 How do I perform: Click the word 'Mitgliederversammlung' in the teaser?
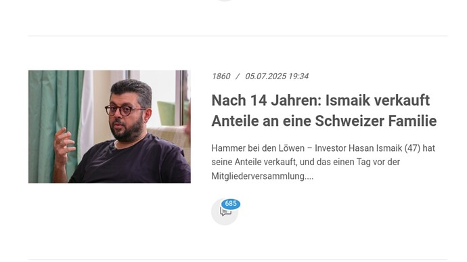click(259, 176)
